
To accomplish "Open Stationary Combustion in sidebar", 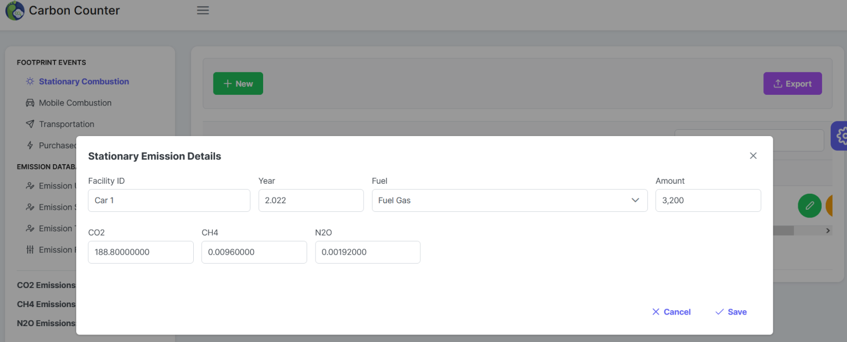I will 84,82.
